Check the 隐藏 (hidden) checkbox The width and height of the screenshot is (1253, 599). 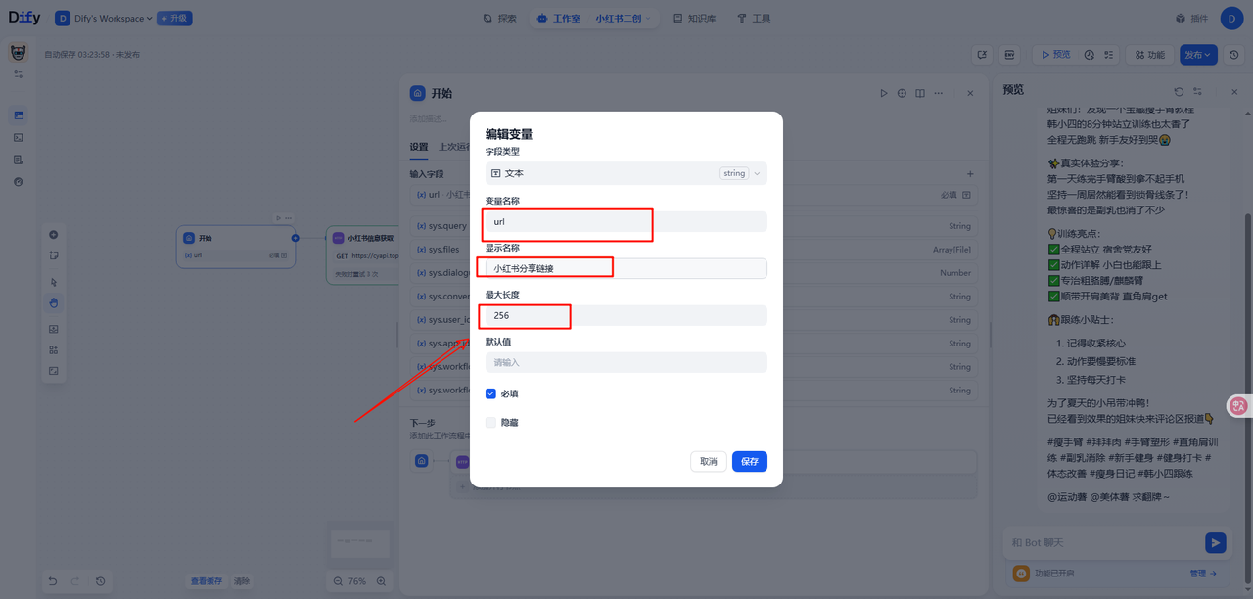[490, 423]
